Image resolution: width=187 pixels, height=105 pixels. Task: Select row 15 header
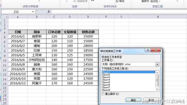click(5, 84)
